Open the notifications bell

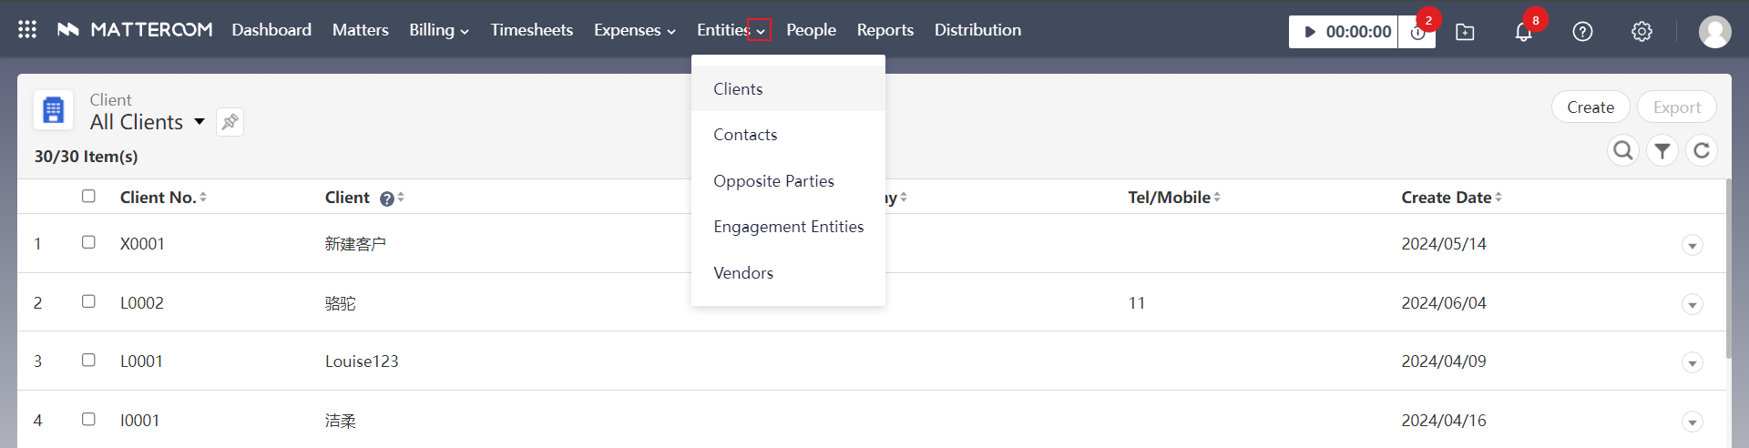click(x=1523, y=32)
